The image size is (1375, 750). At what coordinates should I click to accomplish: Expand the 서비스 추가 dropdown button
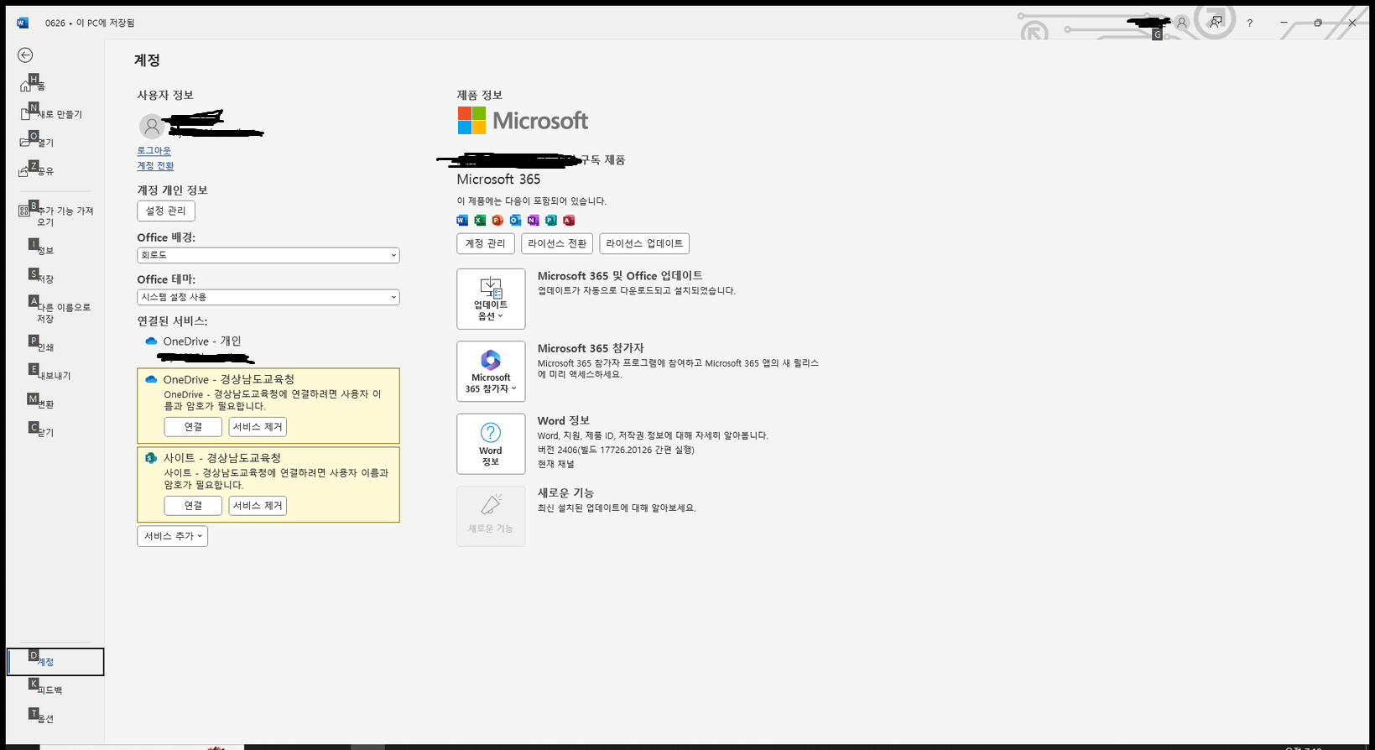point(172,536)
